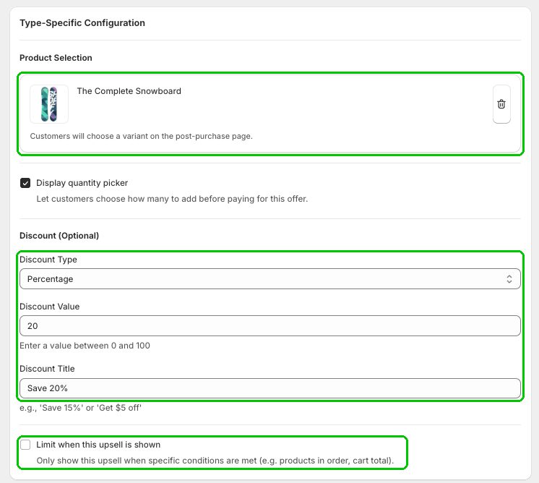Image resolution: width=539 pixels, height=483 pixels.
Task: Click the 'Save 15%' example hint text
Action: [80, 408]
